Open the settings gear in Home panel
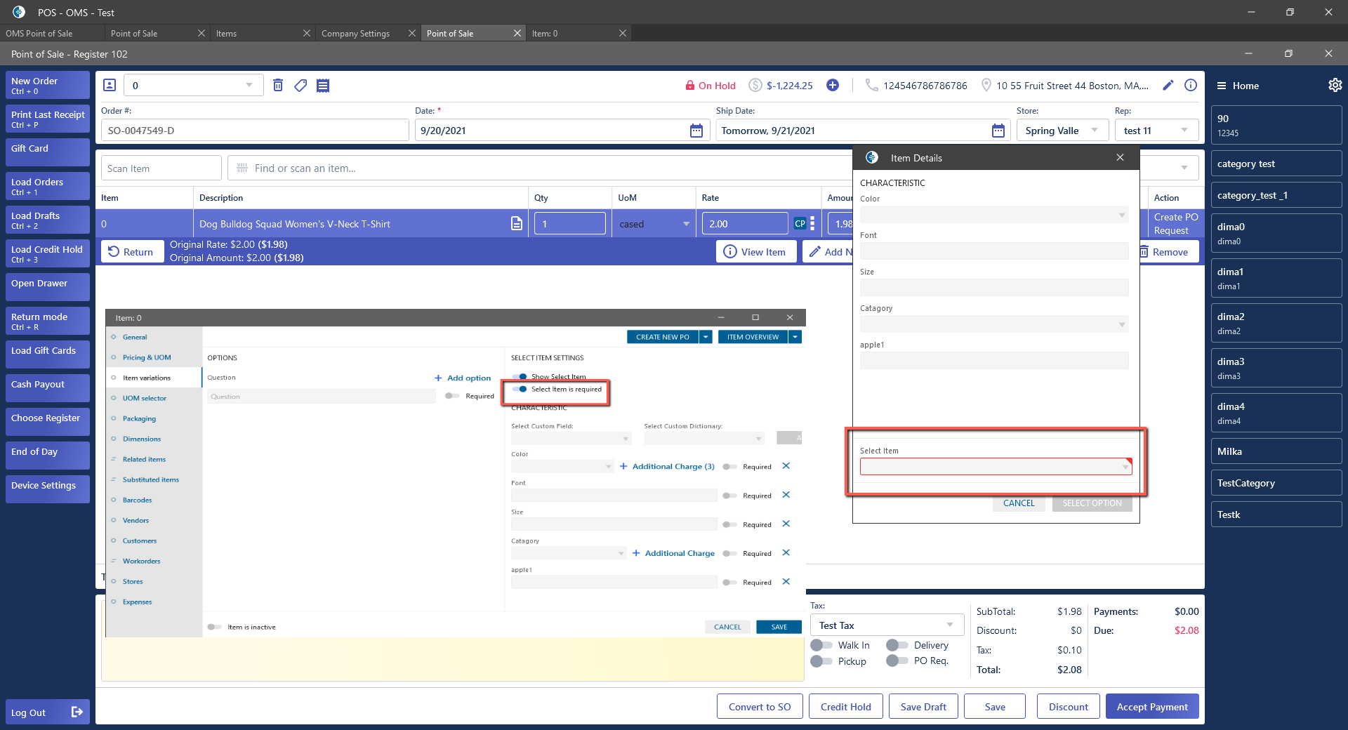1348x730 pixels. (x=1335, y=86)
